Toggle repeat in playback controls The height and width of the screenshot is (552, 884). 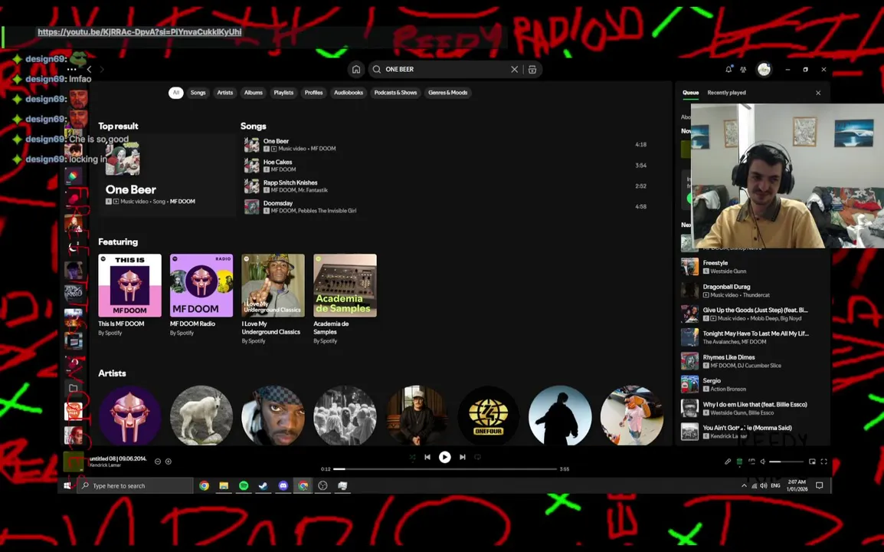pos(477,457)
